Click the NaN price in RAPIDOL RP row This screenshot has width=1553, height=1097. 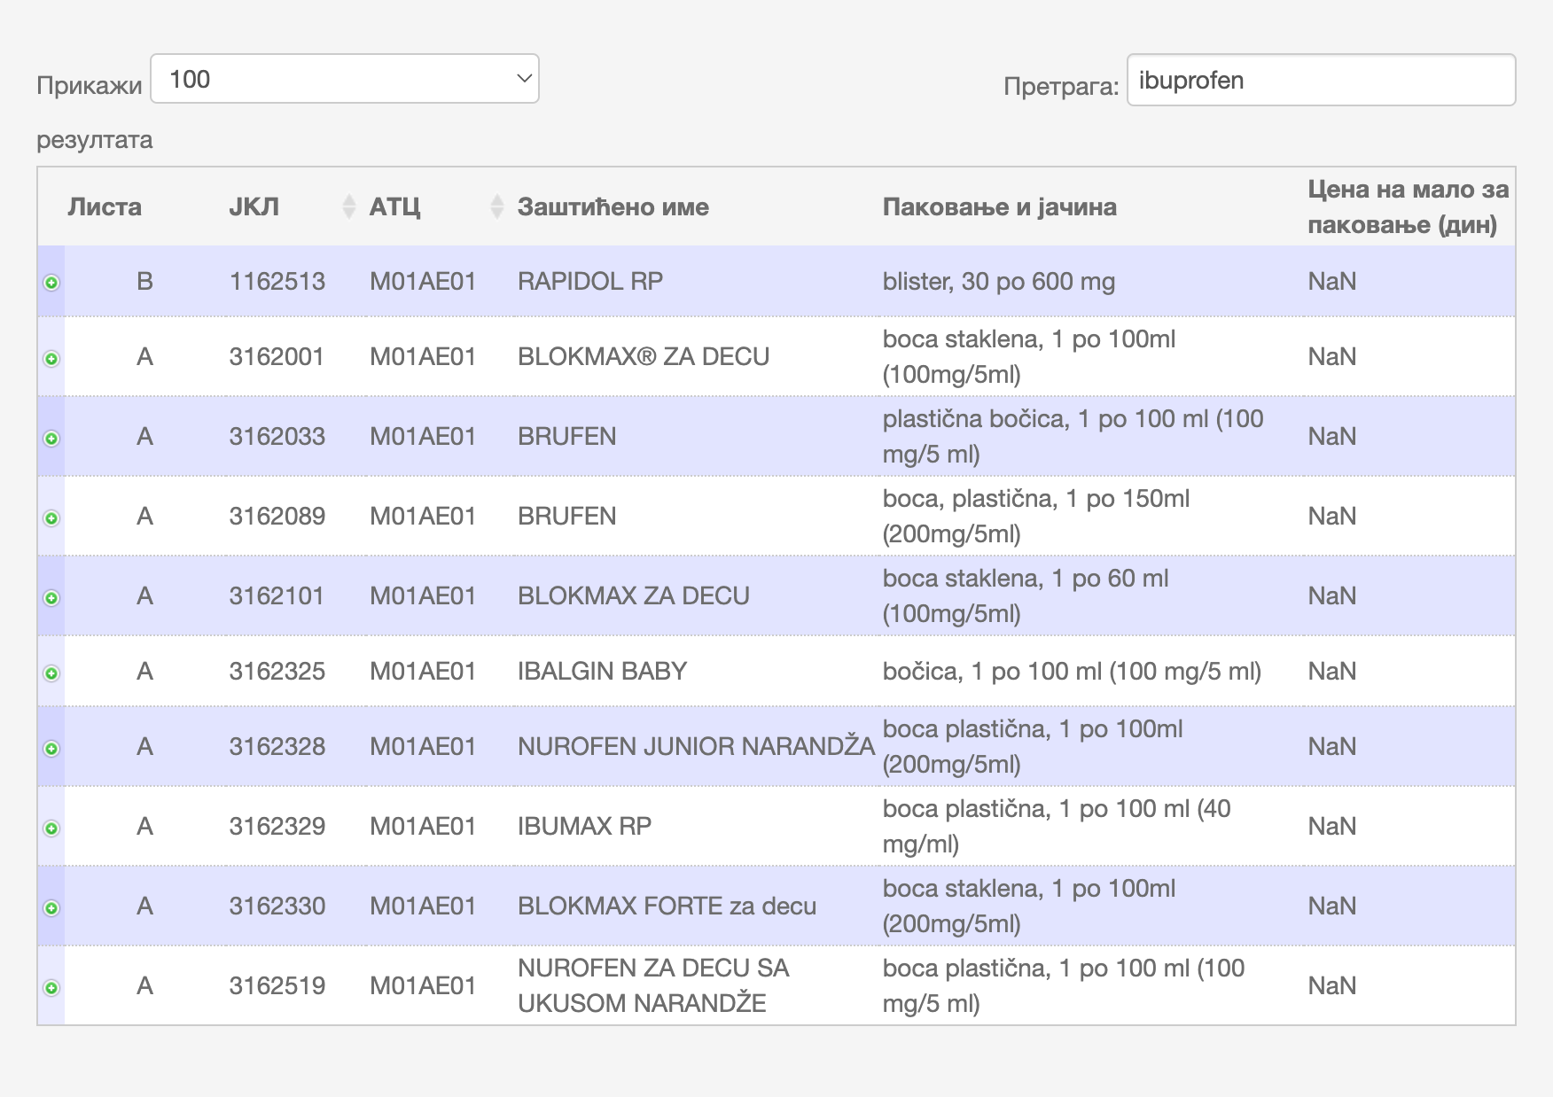pos(1332,281)
